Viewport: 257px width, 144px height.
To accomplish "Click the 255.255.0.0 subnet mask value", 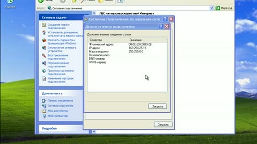I will (136, 52).
